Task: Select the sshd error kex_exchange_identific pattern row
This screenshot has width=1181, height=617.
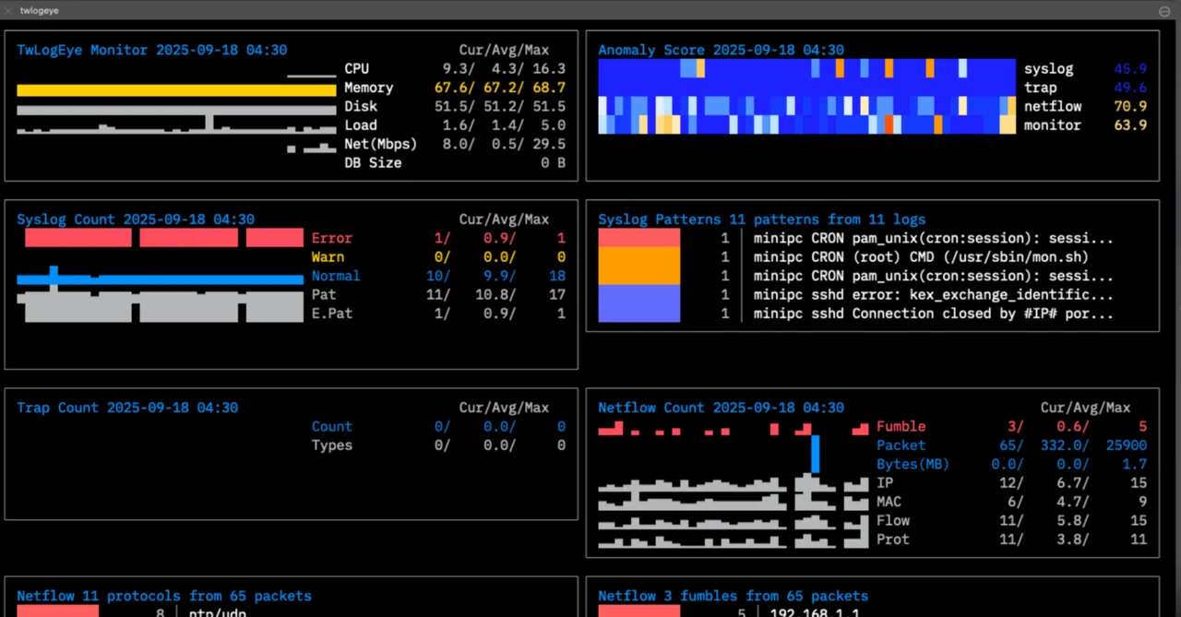Action: [x=917, y=294]
